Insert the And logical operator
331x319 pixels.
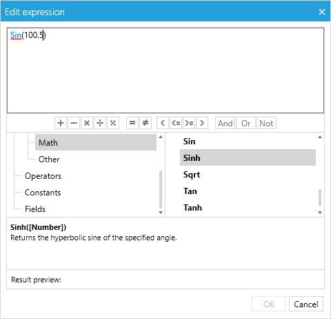[225, 123]
